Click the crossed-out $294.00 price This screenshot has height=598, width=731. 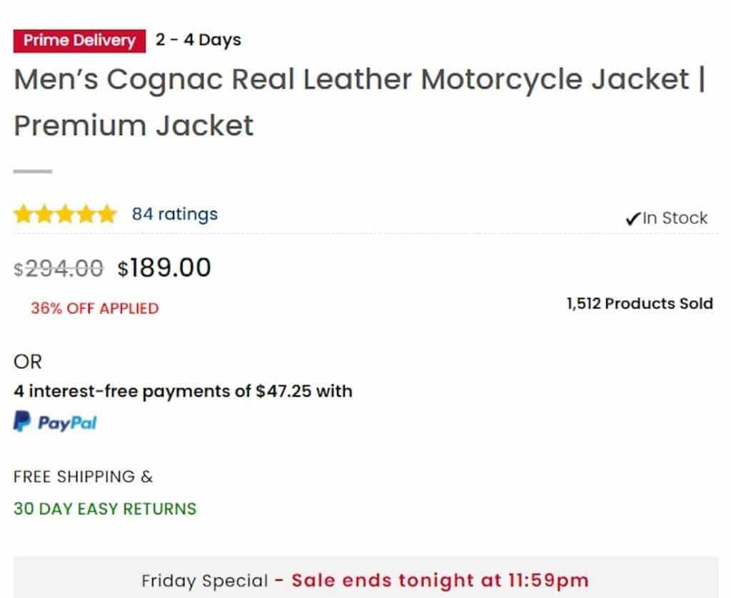(x=59, y=268)
